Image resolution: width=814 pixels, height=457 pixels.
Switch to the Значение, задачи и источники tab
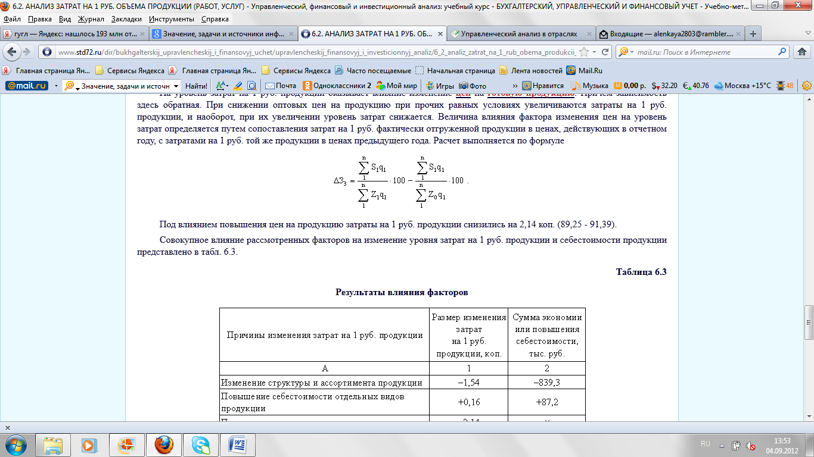(x=222, y=34)
